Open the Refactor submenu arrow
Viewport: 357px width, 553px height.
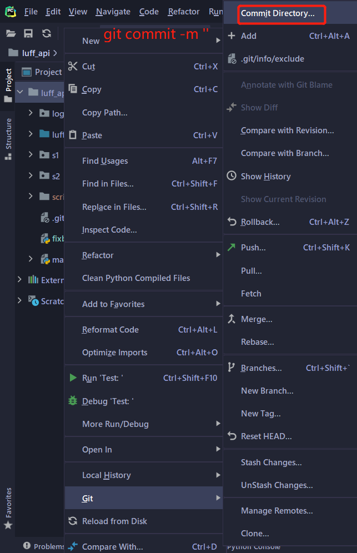(218, 255)
